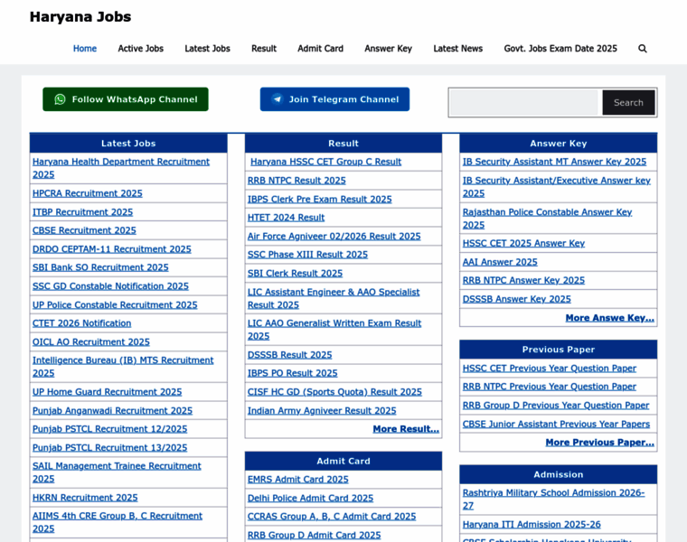Open CTET 2026 Notification link
The width and height of the screenshot is (687, 542).
(81, 323)
